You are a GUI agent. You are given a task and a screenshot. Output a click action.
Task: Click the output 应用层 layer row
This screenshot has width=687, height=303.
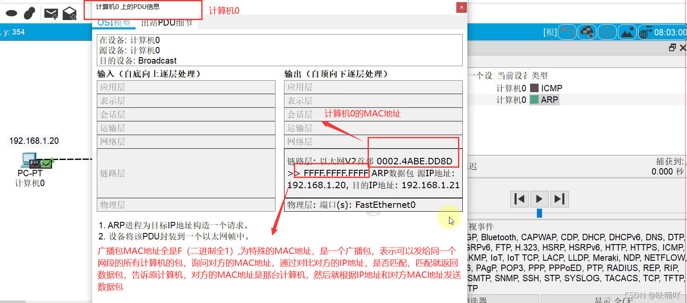[373, 87]
